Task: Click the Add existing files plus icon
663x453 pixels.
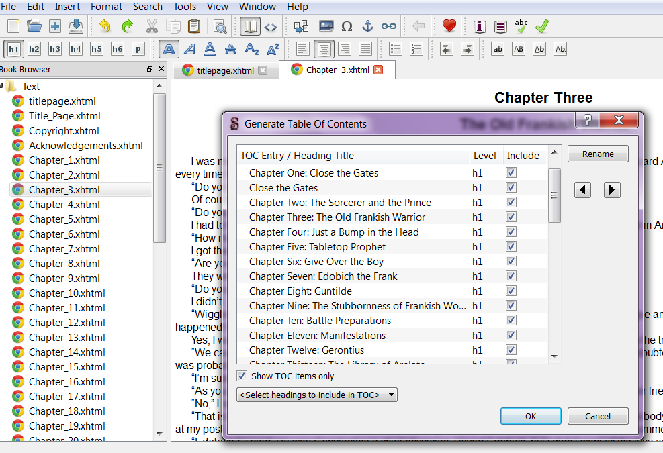Action: point(54,26)
